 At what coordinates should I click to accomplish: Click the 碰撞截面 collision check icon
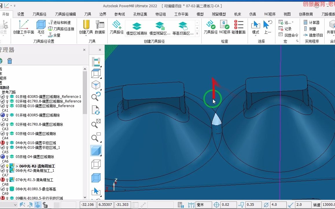[x=238, y=27]
